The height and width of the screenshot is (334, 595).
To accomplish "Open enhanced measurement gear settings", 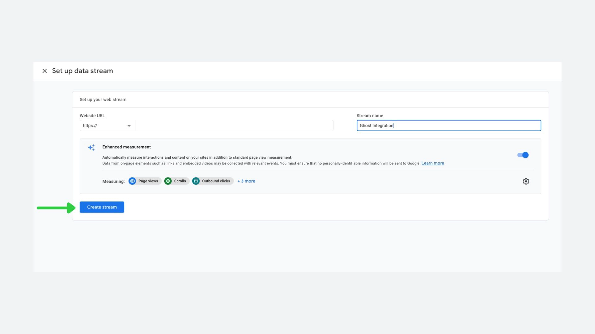I will click(x=526, y=182).
